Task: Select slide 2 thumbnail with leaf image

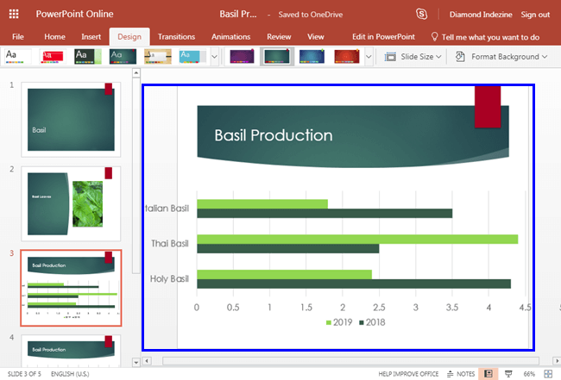Action: (x=71, y=203)
